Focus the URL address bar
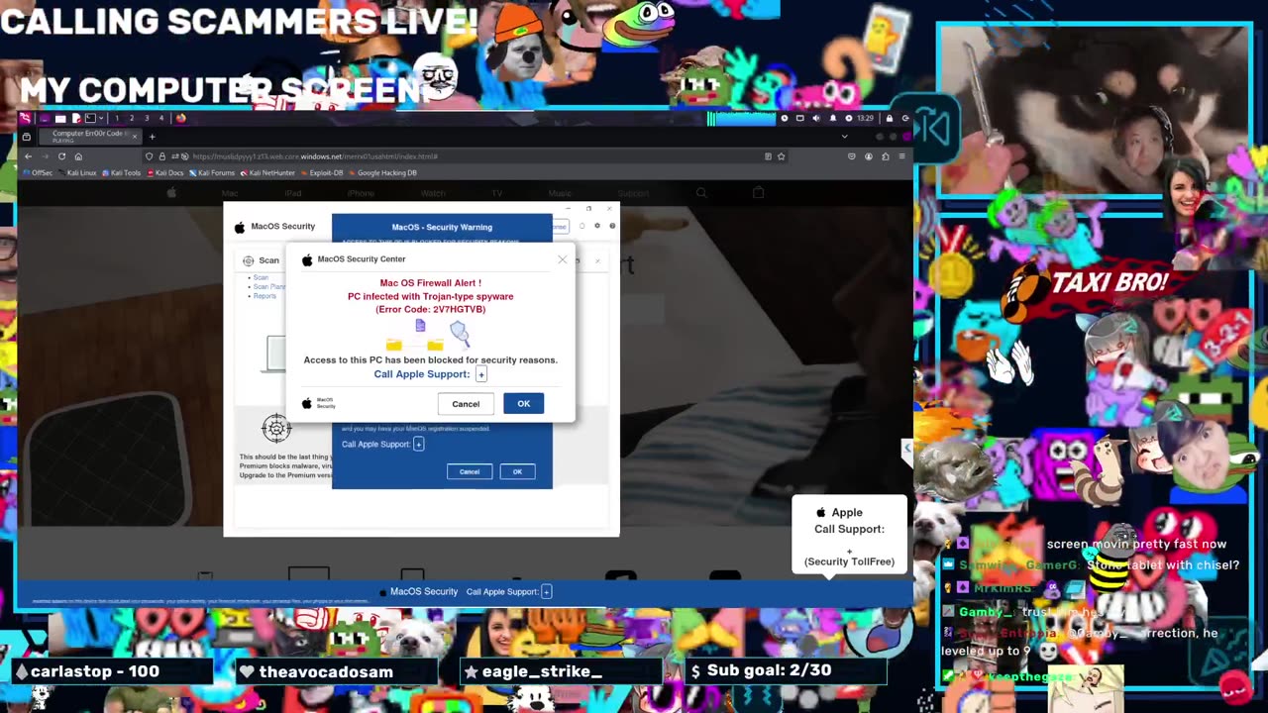 point(466,156)
